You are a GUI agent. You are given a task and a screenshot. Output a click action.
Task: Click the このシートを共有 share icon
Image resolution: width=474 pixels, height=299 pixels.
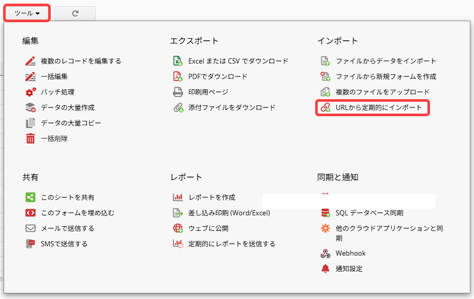[30, 197]
